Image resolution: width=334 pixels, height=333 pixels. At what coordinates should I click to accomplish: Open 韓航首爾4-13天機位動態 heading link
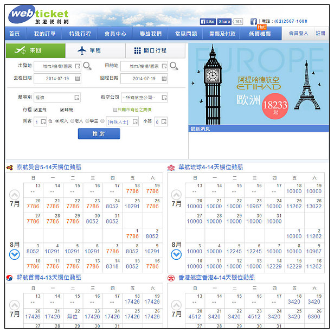(x=49, y=277)
